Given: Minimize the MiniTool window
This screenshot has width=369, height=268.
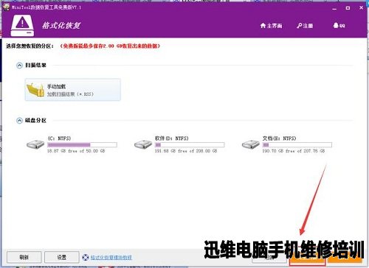Looking at the screenshot, I should point(334,8).
